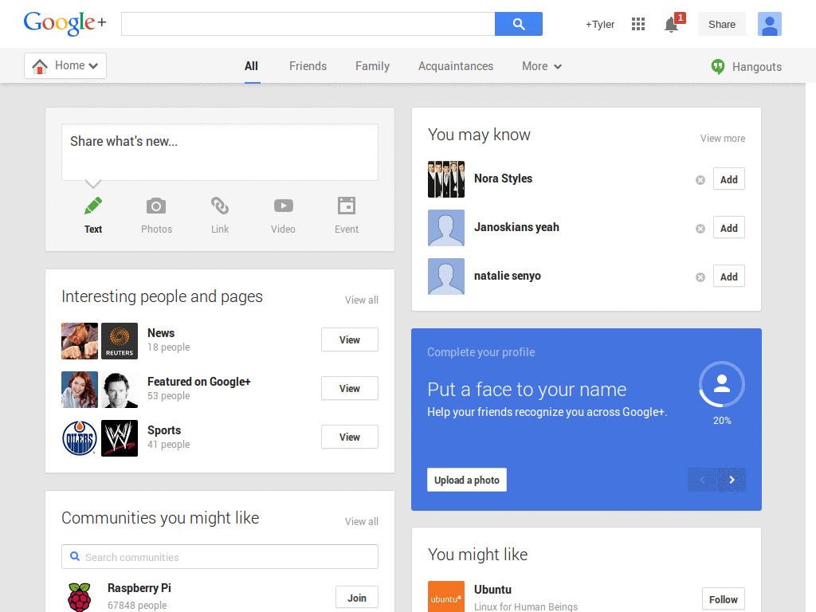Click the Ubuntu orange logo
This screenshot has width=816, height=612.
pyautogui.click(x=446, y=596)
